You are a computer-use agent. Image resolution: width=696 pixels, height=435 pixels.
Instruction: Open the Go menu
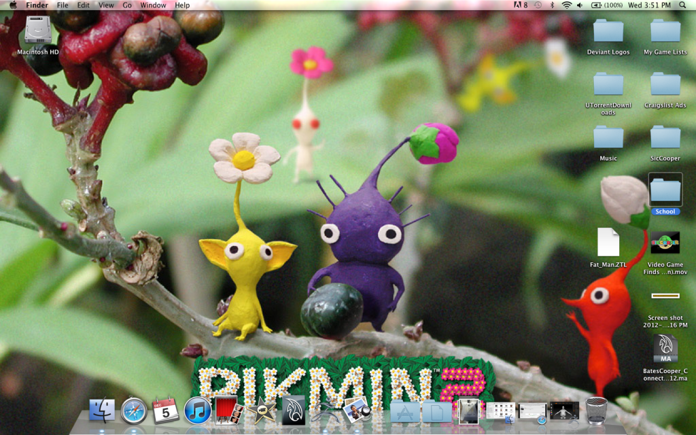click(x=127, y=5)
